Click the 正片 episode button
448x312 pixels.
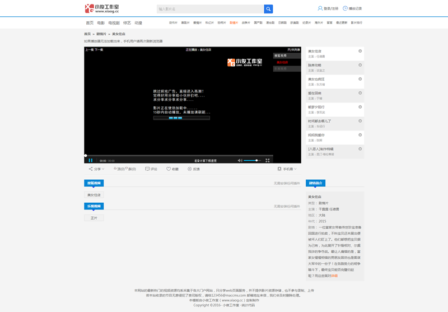pyautogui.click(x=94, y=218)
